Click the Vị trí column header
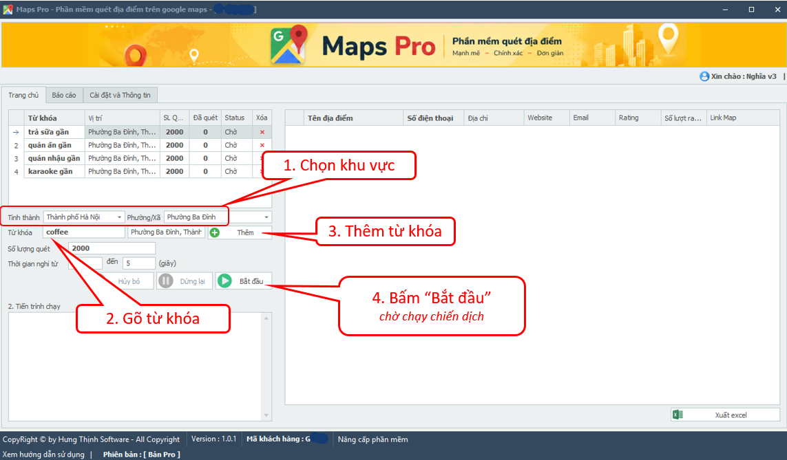787x460 pixels. tap(123, 118)
